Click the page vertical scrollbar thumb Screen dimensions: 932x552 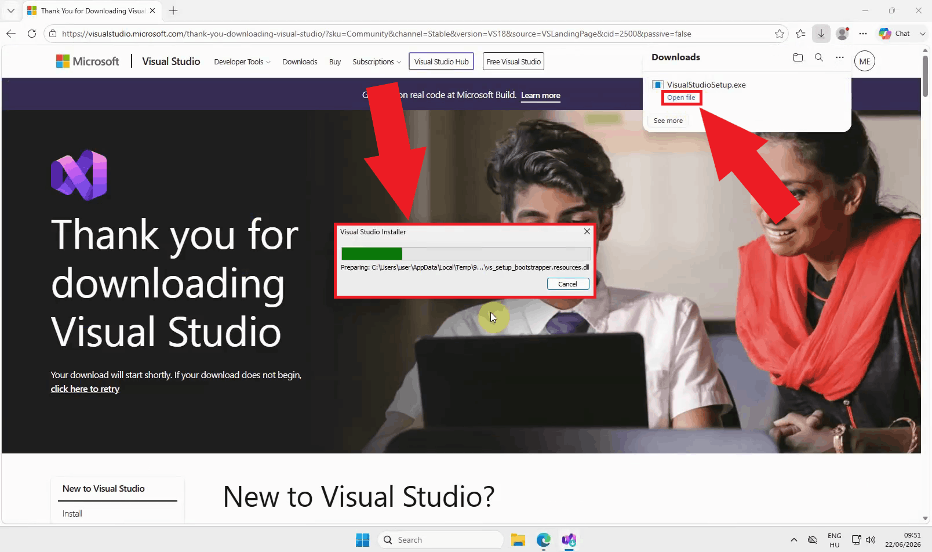[926, 76]
